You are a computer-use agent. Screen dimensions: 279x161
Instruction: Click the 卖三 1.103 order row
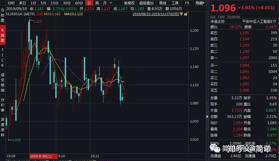243,45
